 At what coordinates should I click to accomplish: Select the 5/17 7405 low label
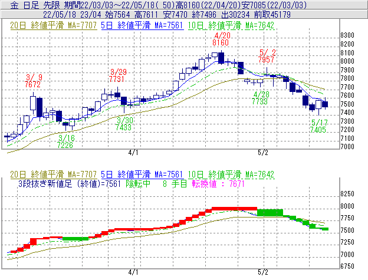tap(318, 126)
